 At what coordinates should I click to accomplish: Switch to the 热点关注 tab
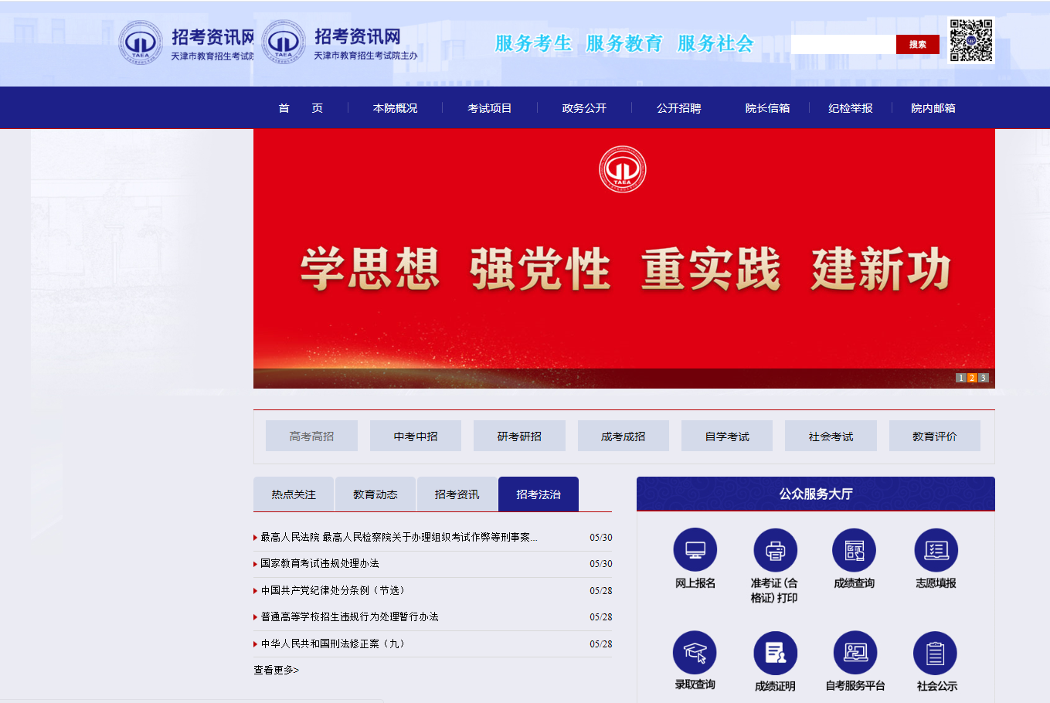[294, 494]
